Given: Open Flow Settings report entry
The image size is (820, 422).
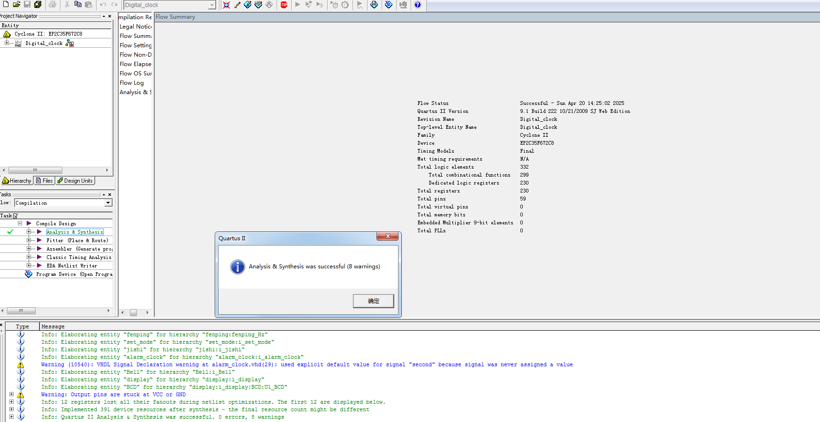Looking at the screenshot, I should coord(135,45).
